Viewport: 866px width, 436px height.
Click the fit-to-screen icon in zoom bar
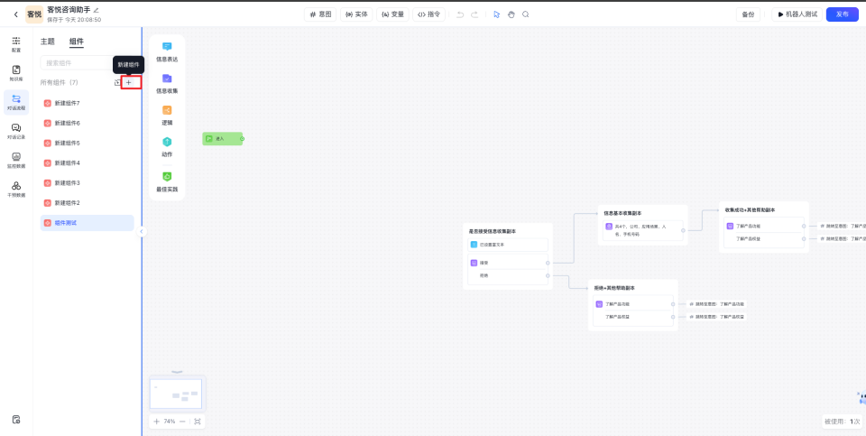pyautogui.click(x=197, y=422)
